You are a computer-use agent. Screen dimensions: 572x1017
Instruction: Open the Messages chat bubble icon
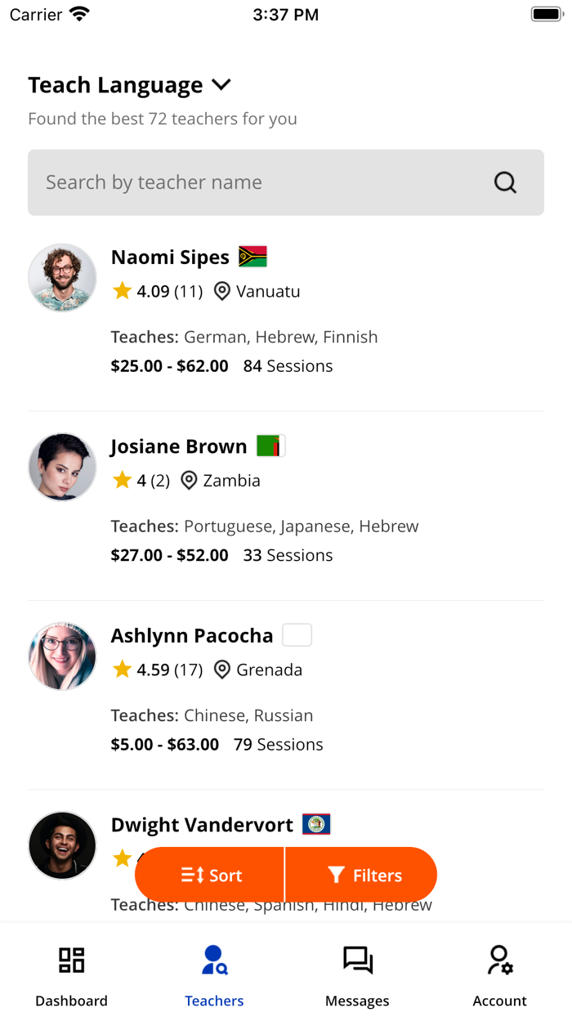(x=357, y=960)
